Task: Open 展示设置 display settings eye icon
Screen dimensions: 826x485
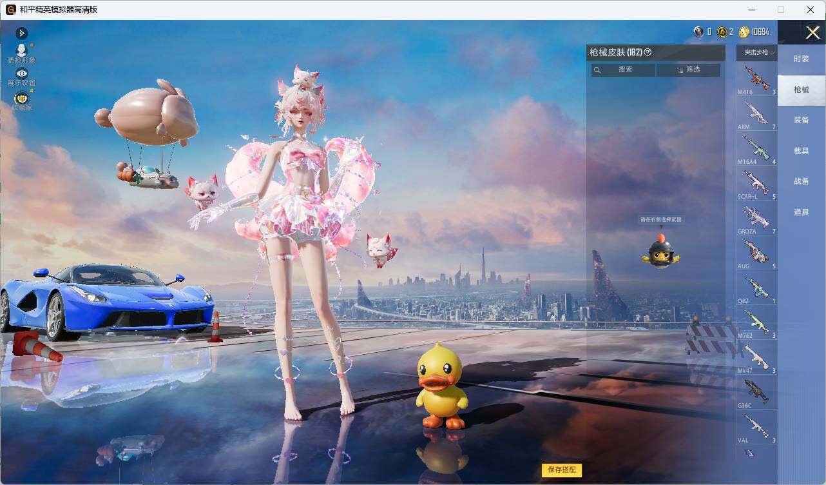Action: (x=21, y=77)
